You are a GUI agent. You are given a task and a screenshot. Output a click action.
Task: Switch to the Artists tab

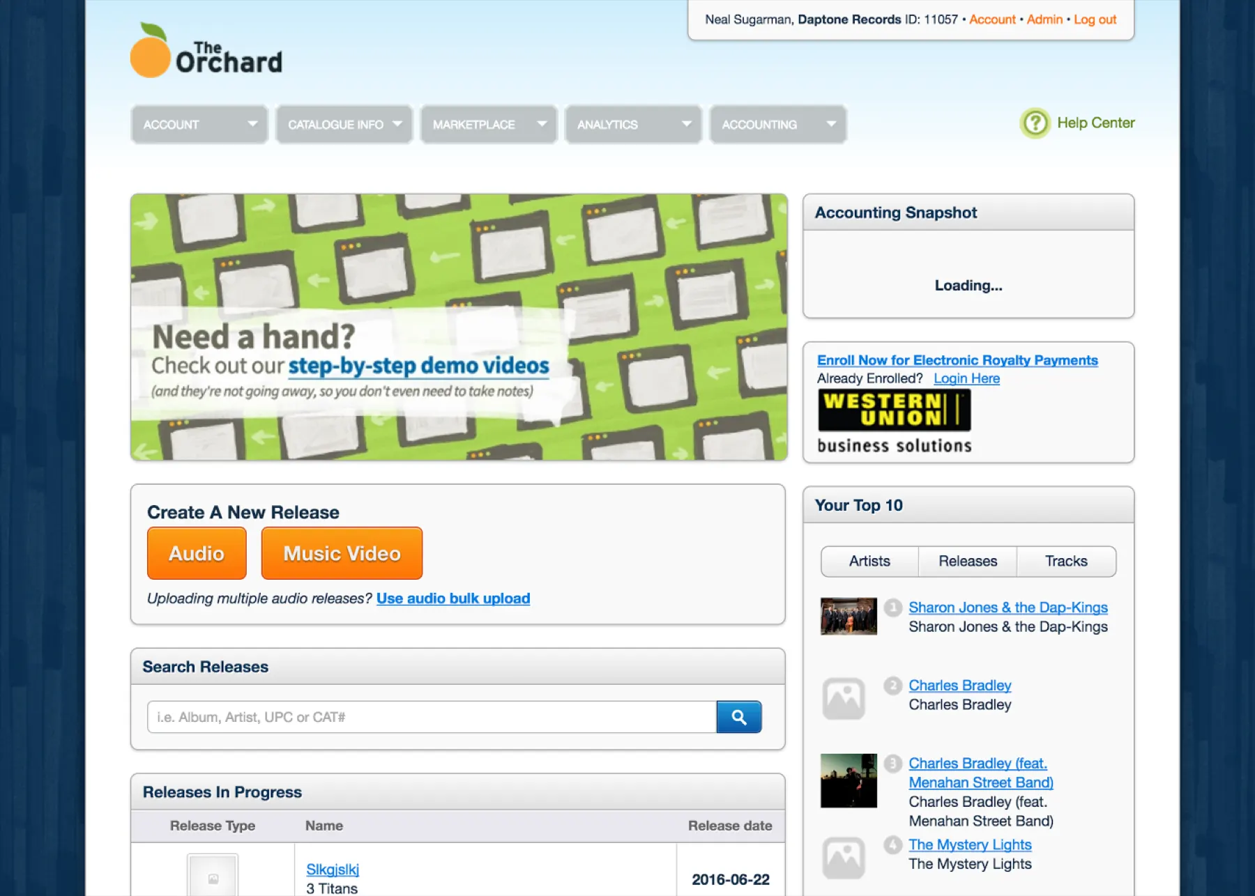pyautogui.click(x=869, y=562)
